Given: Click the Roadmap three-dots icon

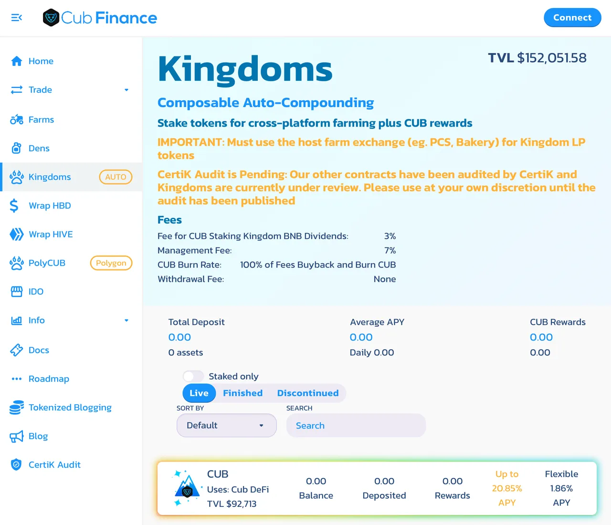Looking at the screenshot, I should [x=17, y=379].
